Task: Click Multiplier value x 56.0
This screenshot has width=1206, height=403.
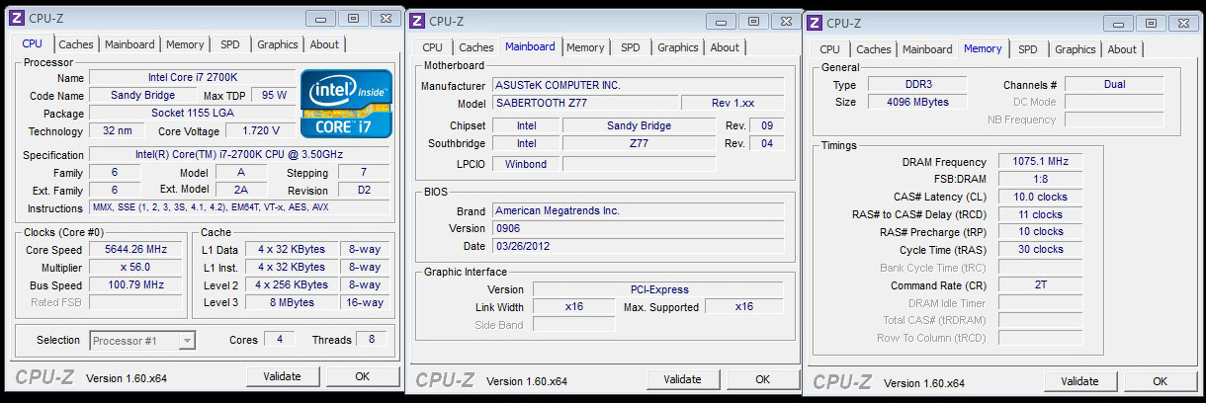Action: pos(136,268)
